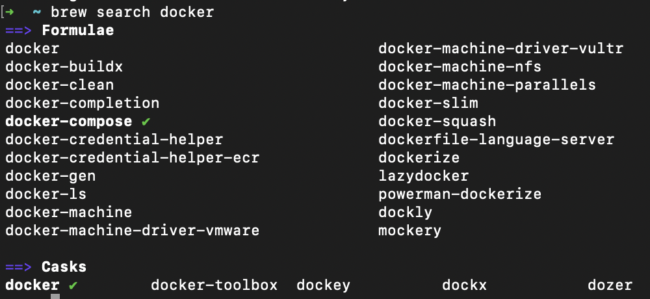Click the purple arrow before Formulae
This screenshot has width=650, height=299.
coord(18,31)
